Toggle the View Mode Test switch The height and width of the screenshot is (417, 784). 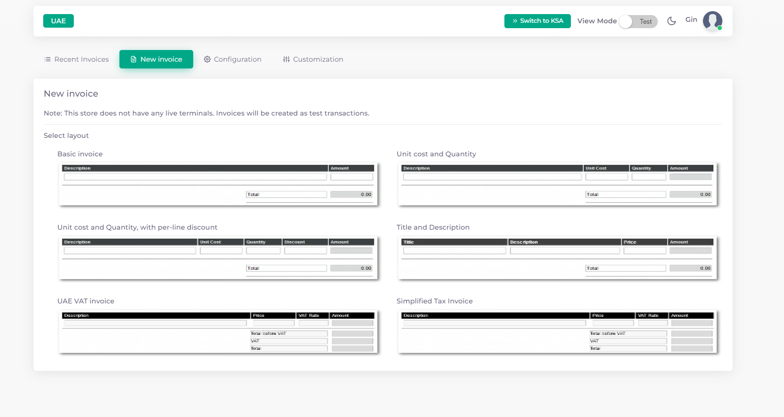pyautogui.click(x=638, y=21)
